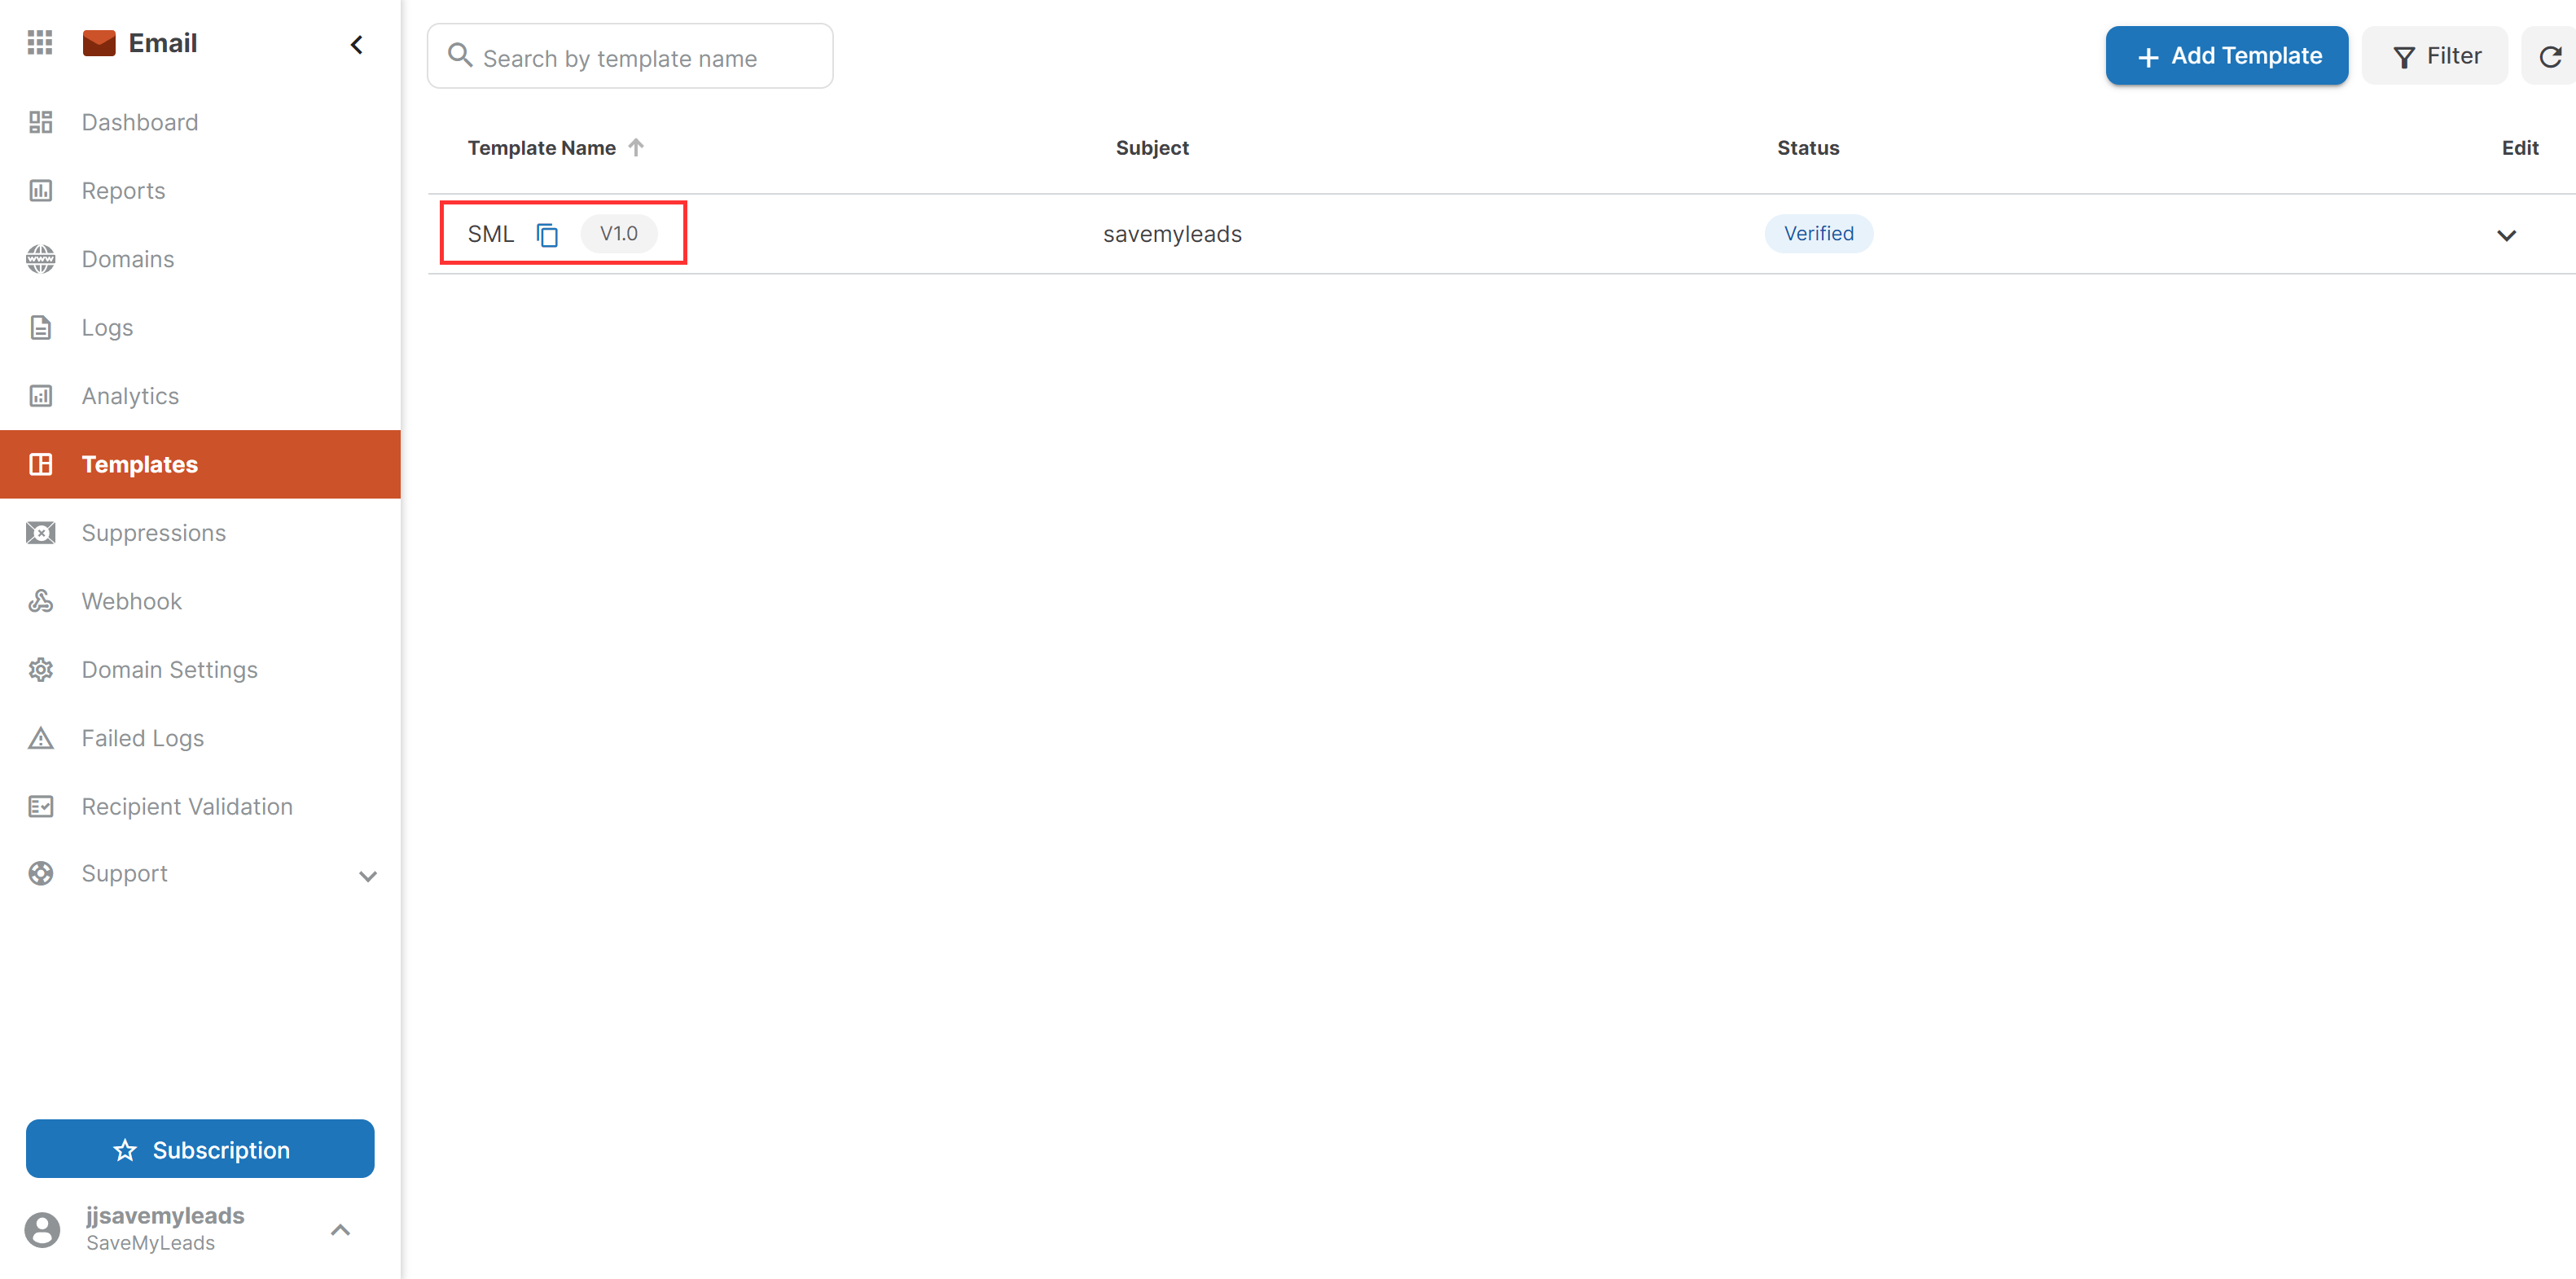This screenshot has width=2576, height=1279.
Task: Expand the SML row edit chevron
Action: [2506, 236]
